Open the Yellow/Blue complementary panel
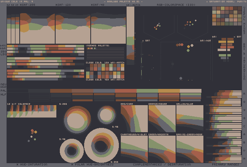Image resolution: width=247 pixels, height=167 pixels. pos(189,119)
